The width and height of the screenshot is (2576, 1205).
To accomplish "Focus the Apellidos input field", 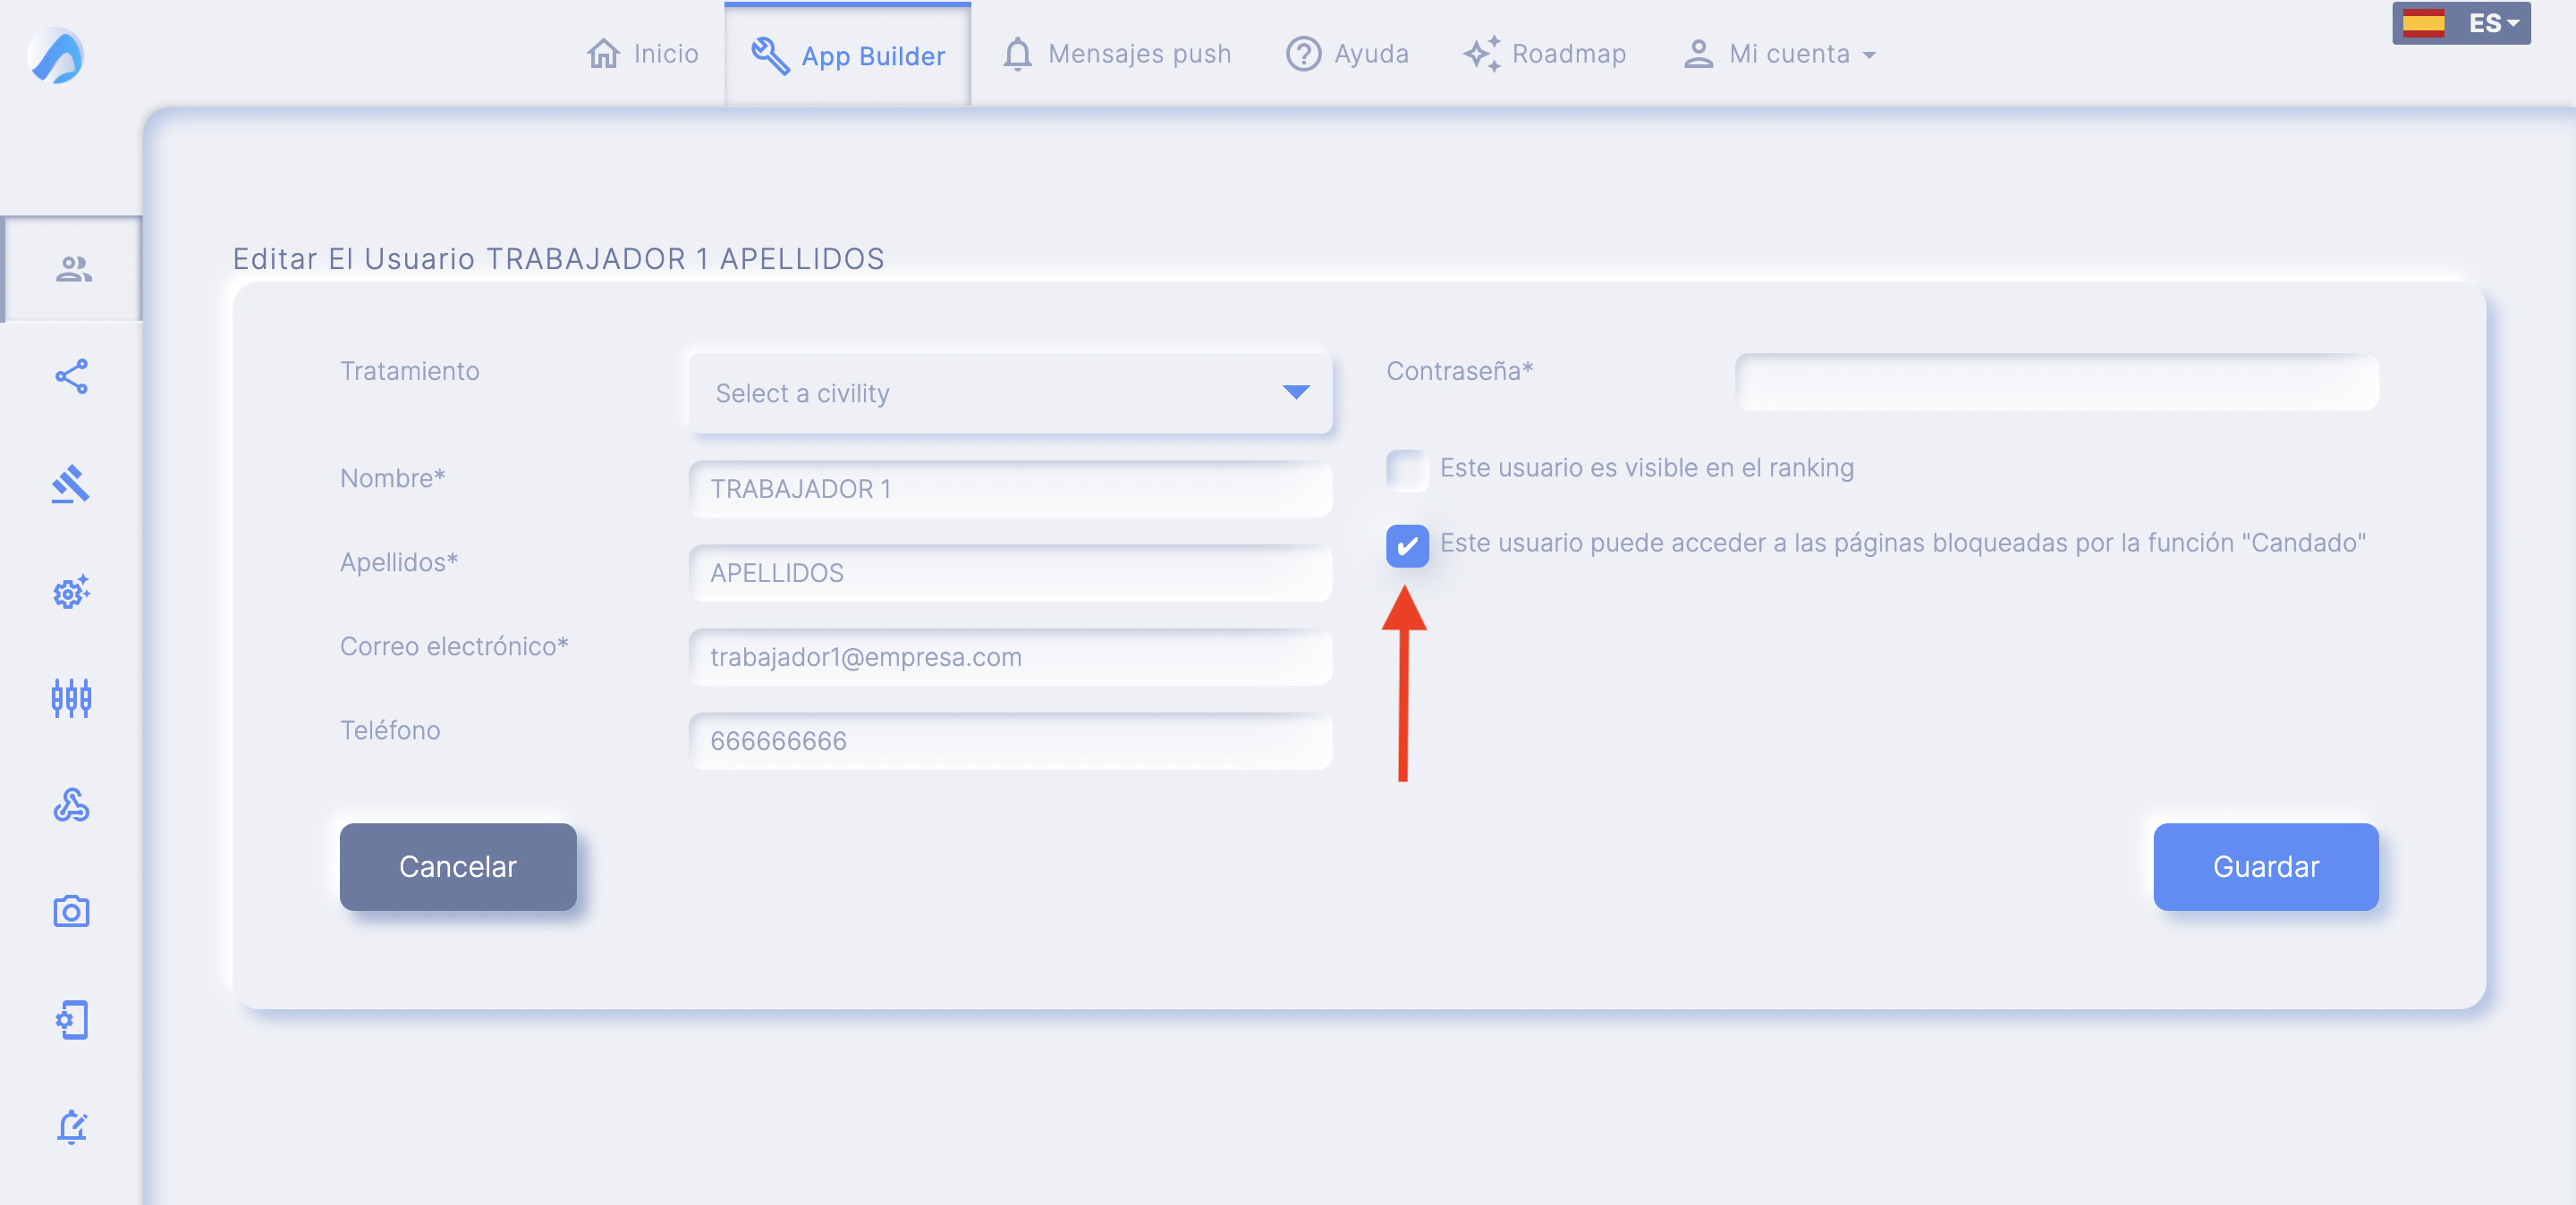I will tap(1010, 572).
